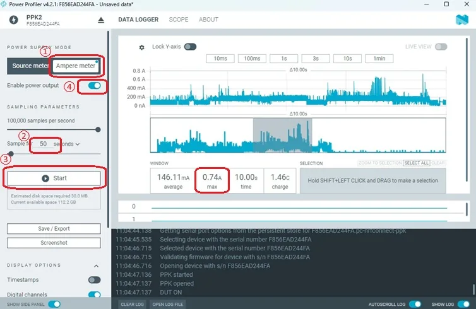The height and width of the screenshot is (309, 476).
Task: Click the samples per second slider handle
Action: point(98,129)
